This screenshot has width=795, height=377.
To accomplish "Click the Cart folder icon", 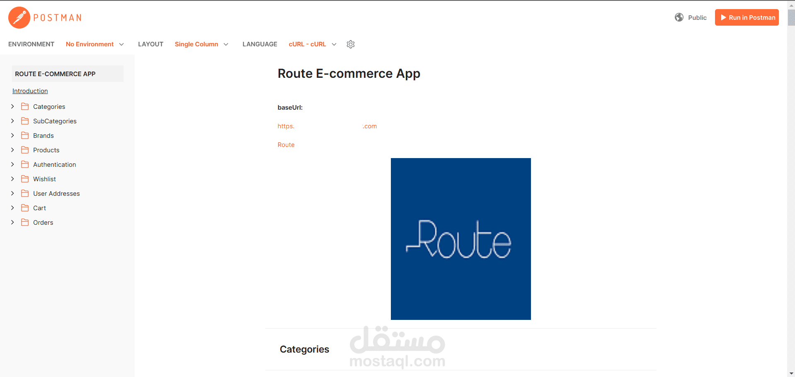I will click(x=25, y=208).
